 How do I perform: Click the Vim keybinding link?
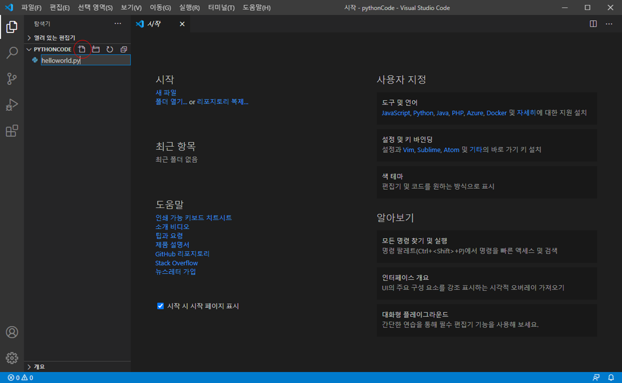point(408,149)
